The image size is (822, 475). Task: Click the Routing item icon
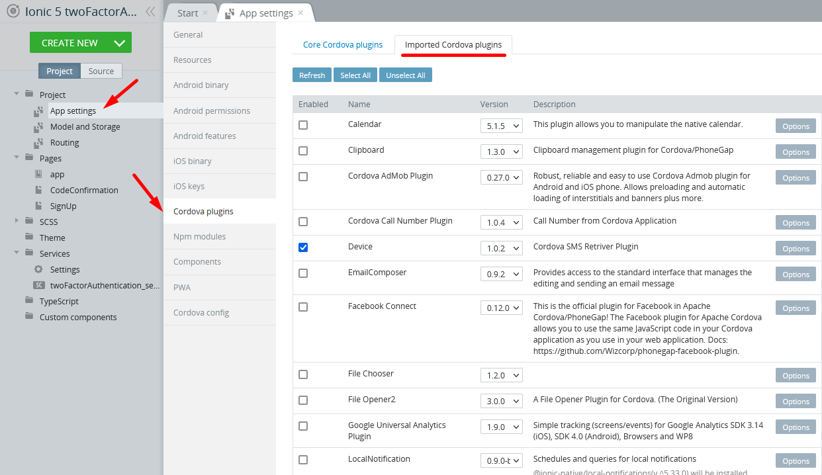tap(38, 142)
